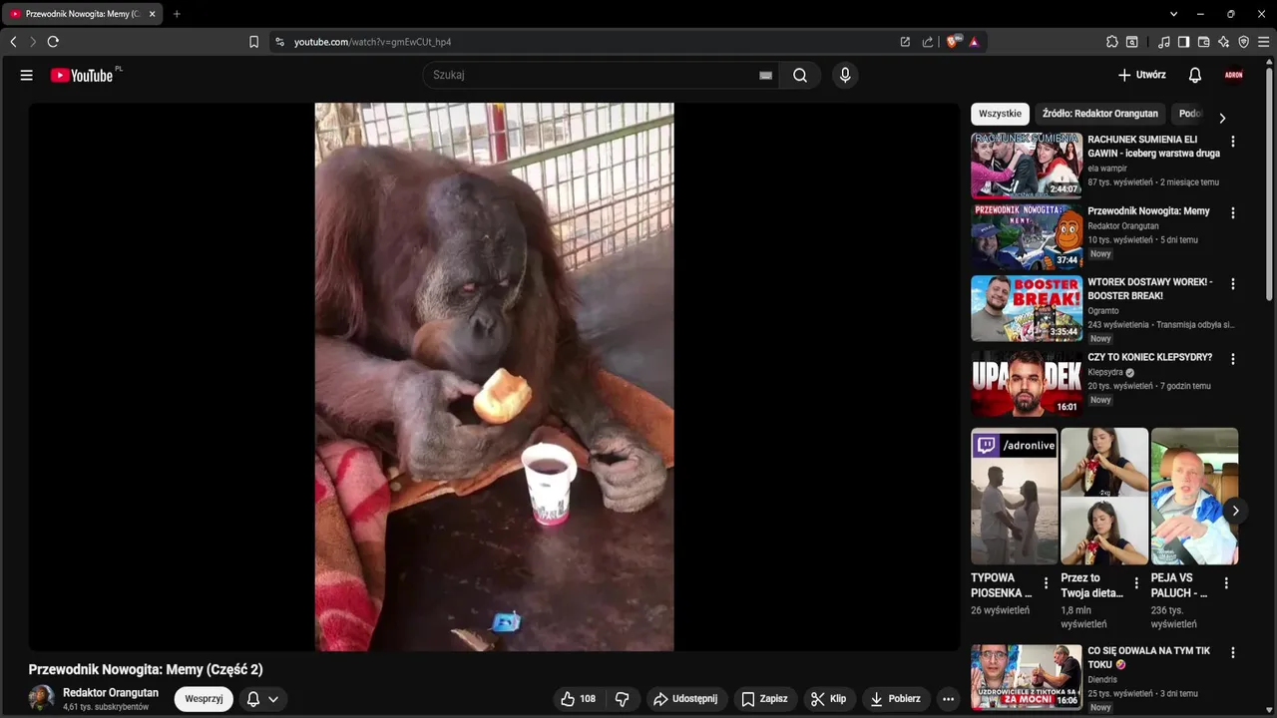The width and height of the screenshot is (1277, 718).
Task: Open Redaktor Orangutan channel name link
Action: coord(111,692)
